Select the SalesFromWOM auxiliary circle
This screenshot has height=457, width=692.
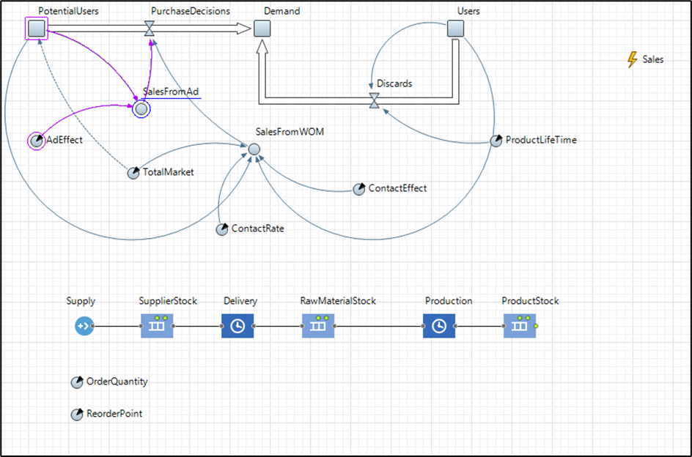tap(254, 149)
